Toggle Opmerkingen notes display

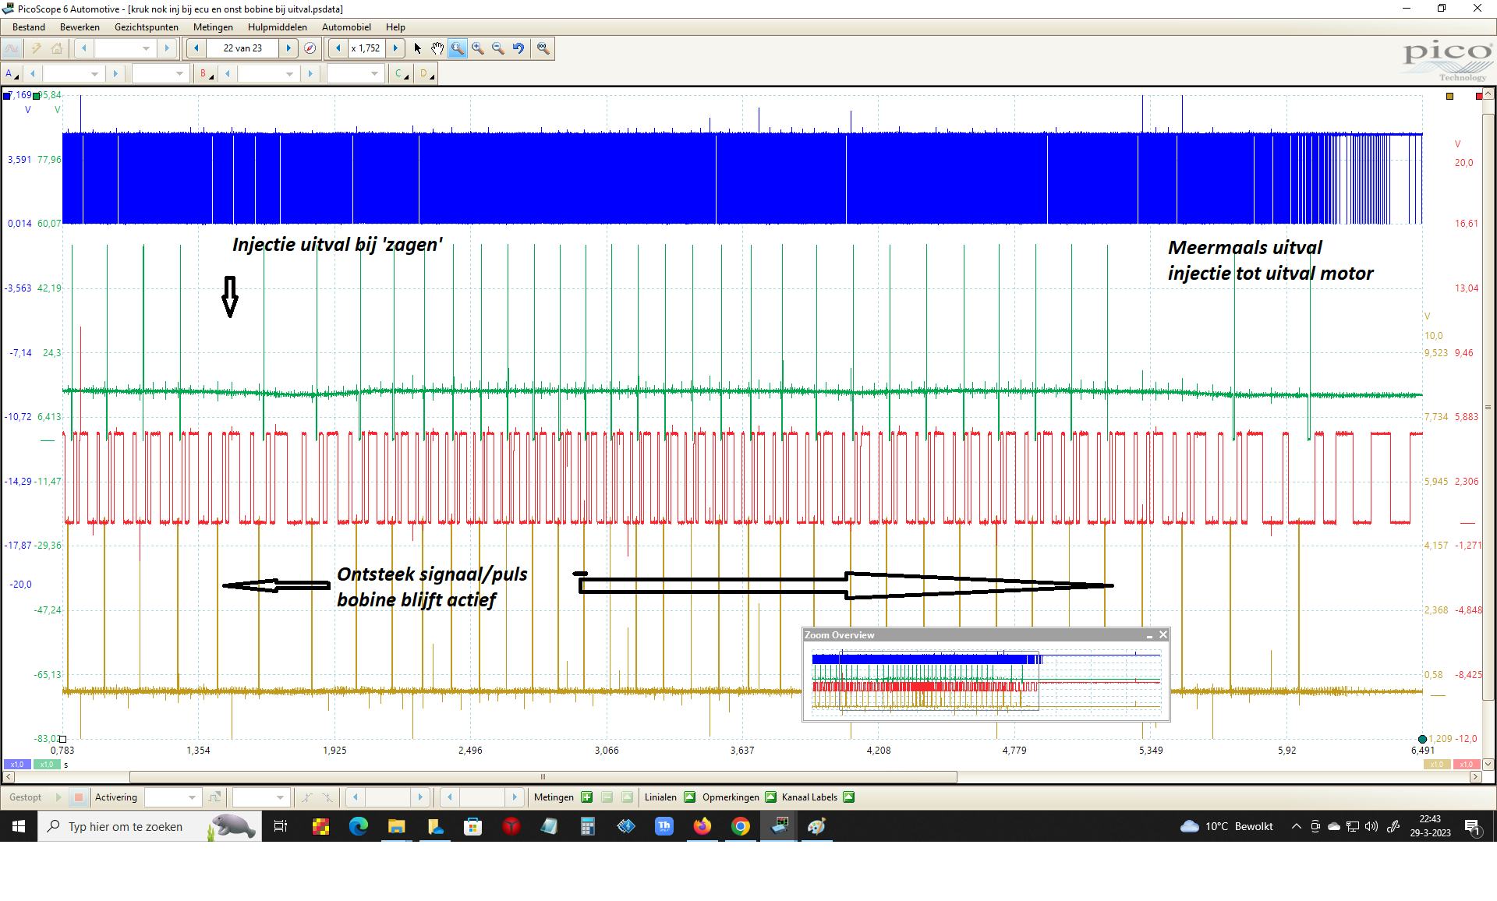770,797
